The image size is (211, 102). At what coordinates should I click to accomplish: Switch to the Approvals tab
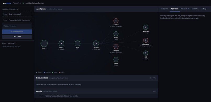point(175,9)
